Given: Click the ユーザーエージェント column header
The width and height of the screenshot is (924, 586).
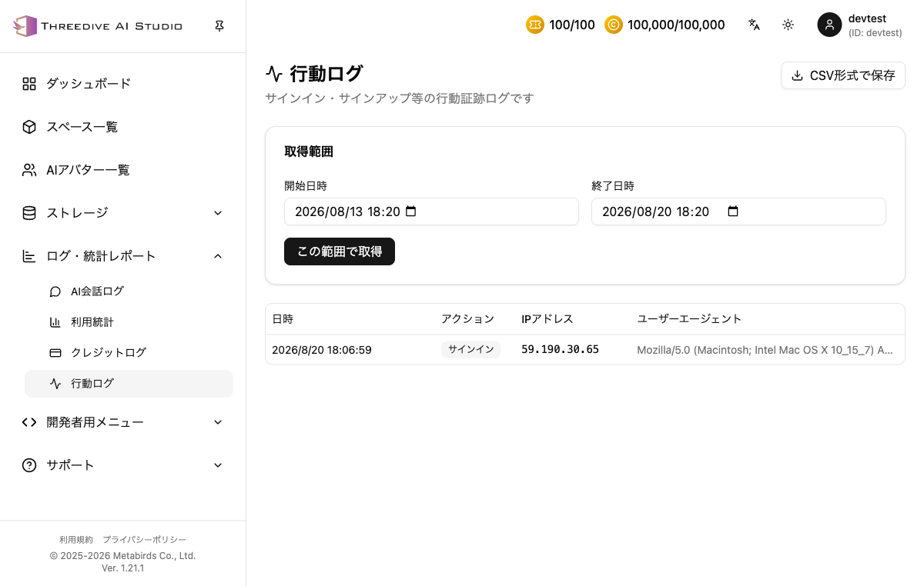Looking at the screenshot, I should 689,319.
